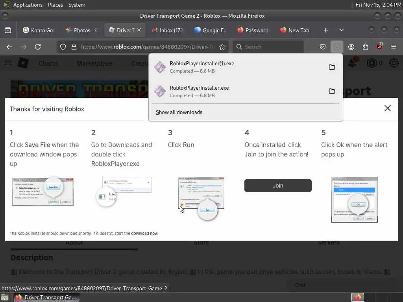Toggle the Downloads toolbar button
This screenshot has height=302, width=403.
point(337,47)
